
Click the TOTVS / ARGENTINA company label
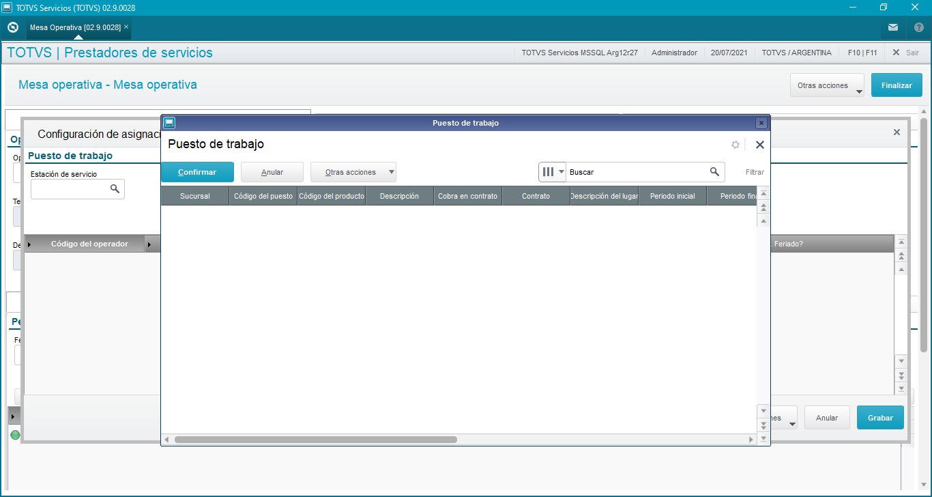click(x=796, y=53)
